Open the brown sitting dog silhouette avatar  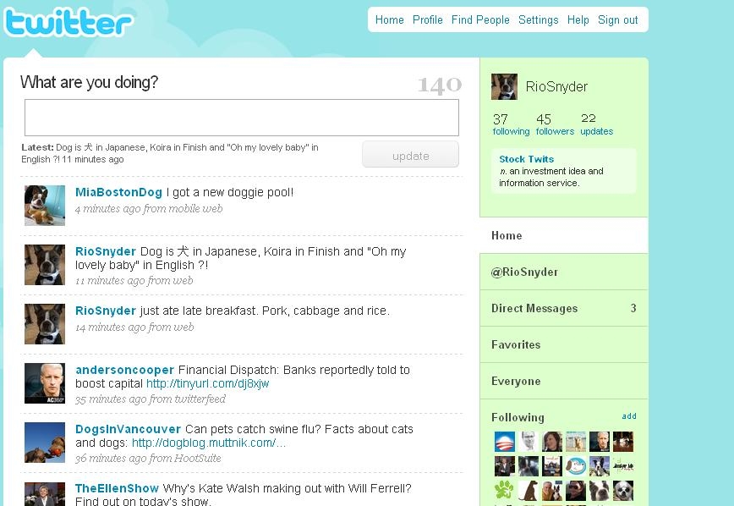click(529, 491)
